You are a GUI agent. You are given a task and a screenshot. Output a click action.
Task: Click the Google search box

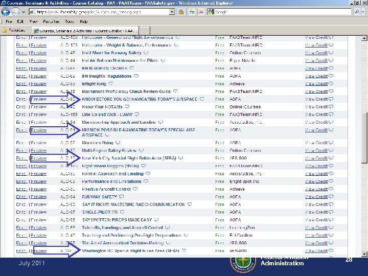click(280, 12)
